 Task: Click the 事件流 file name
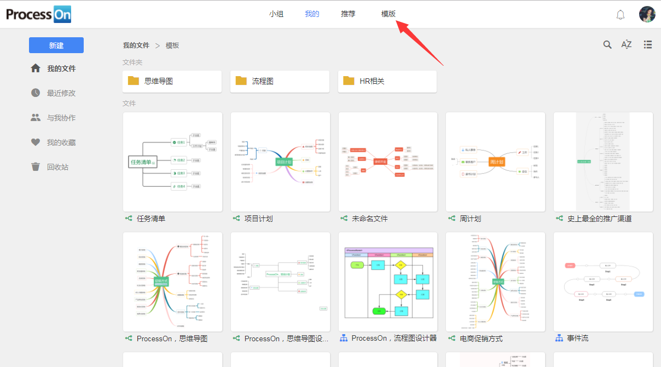pos(578,339)
